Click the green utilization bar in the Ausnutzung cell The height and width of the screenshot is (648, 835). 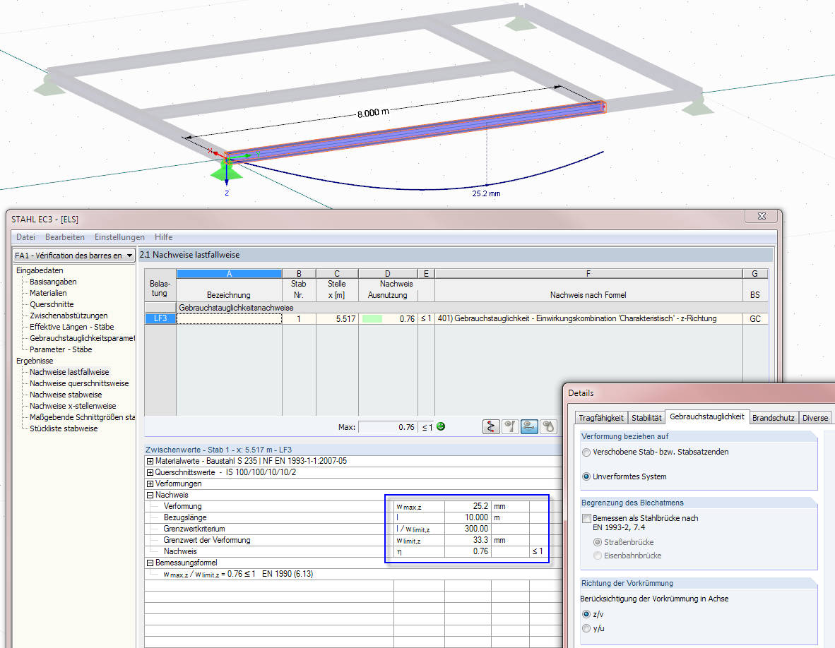(x=372, y=318)
